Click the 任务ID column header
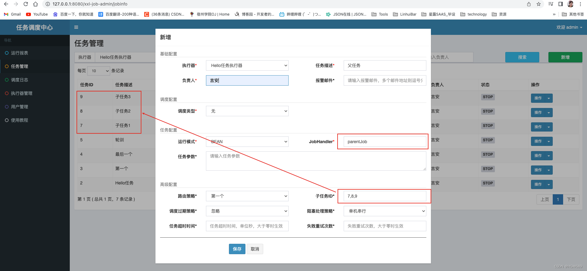Screen dimensions: 587x271 tap(87, 85)
